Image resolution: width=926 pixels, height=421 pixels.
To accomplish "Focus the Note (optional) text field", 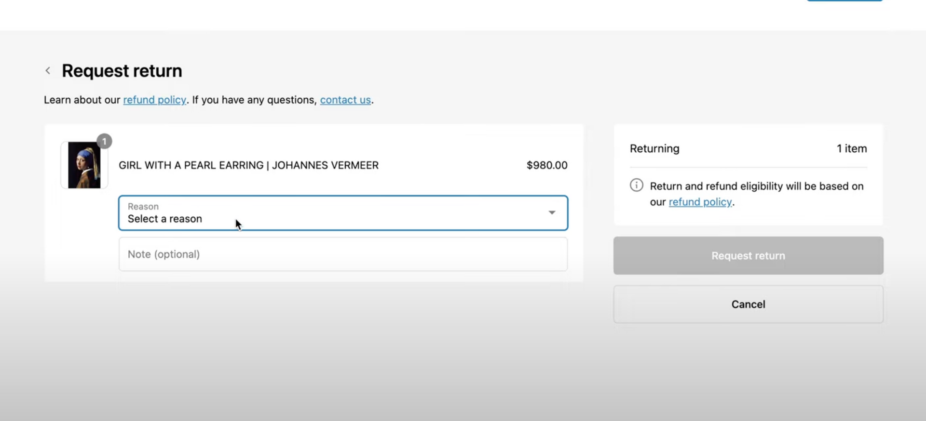I will point(343,254).
